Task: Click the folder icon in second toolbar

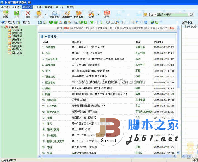Action: point(112,22)
